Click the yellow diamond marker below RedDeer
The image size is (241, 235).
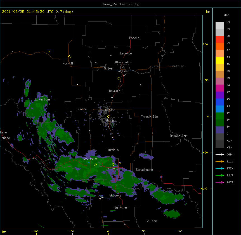point(119,78)
